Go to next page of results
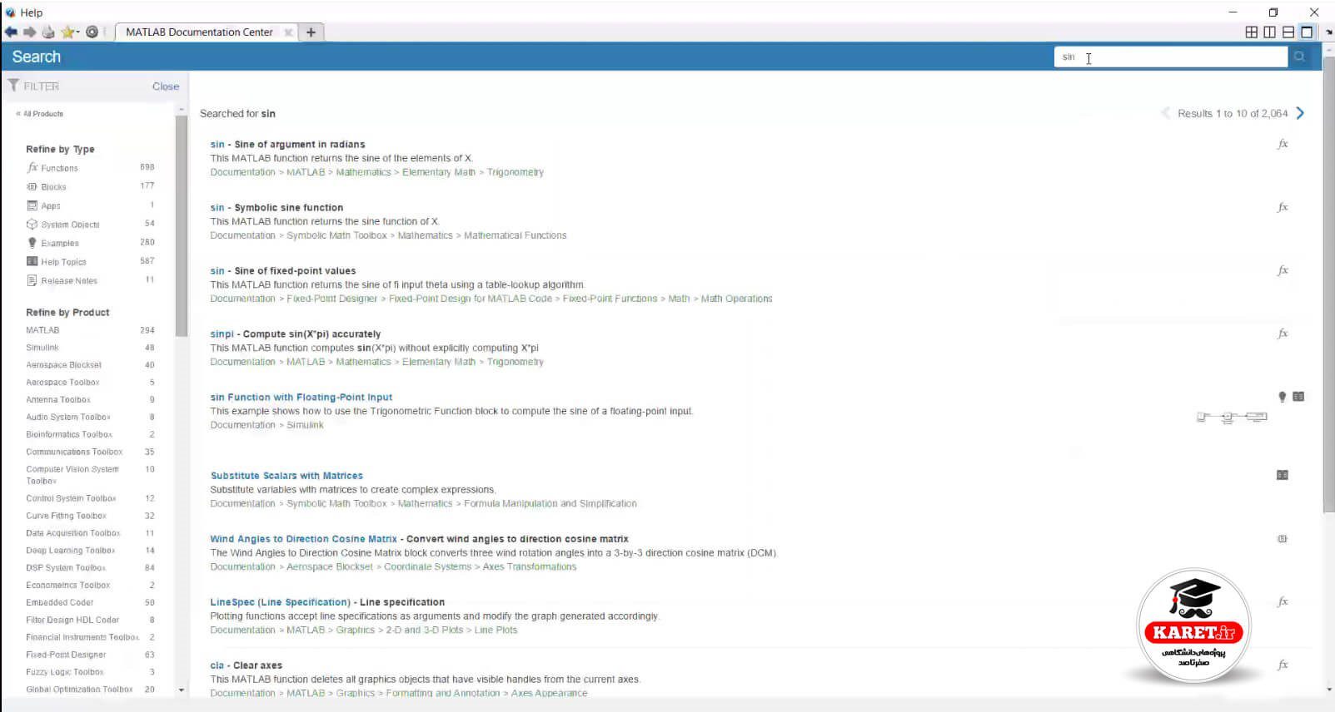The width and height of the screenshot is (1335, 712). click(1300, 113)
